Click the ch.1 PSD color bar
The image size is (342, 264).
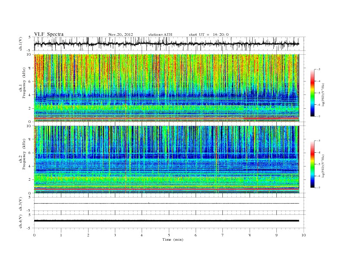tap(312, 93)
